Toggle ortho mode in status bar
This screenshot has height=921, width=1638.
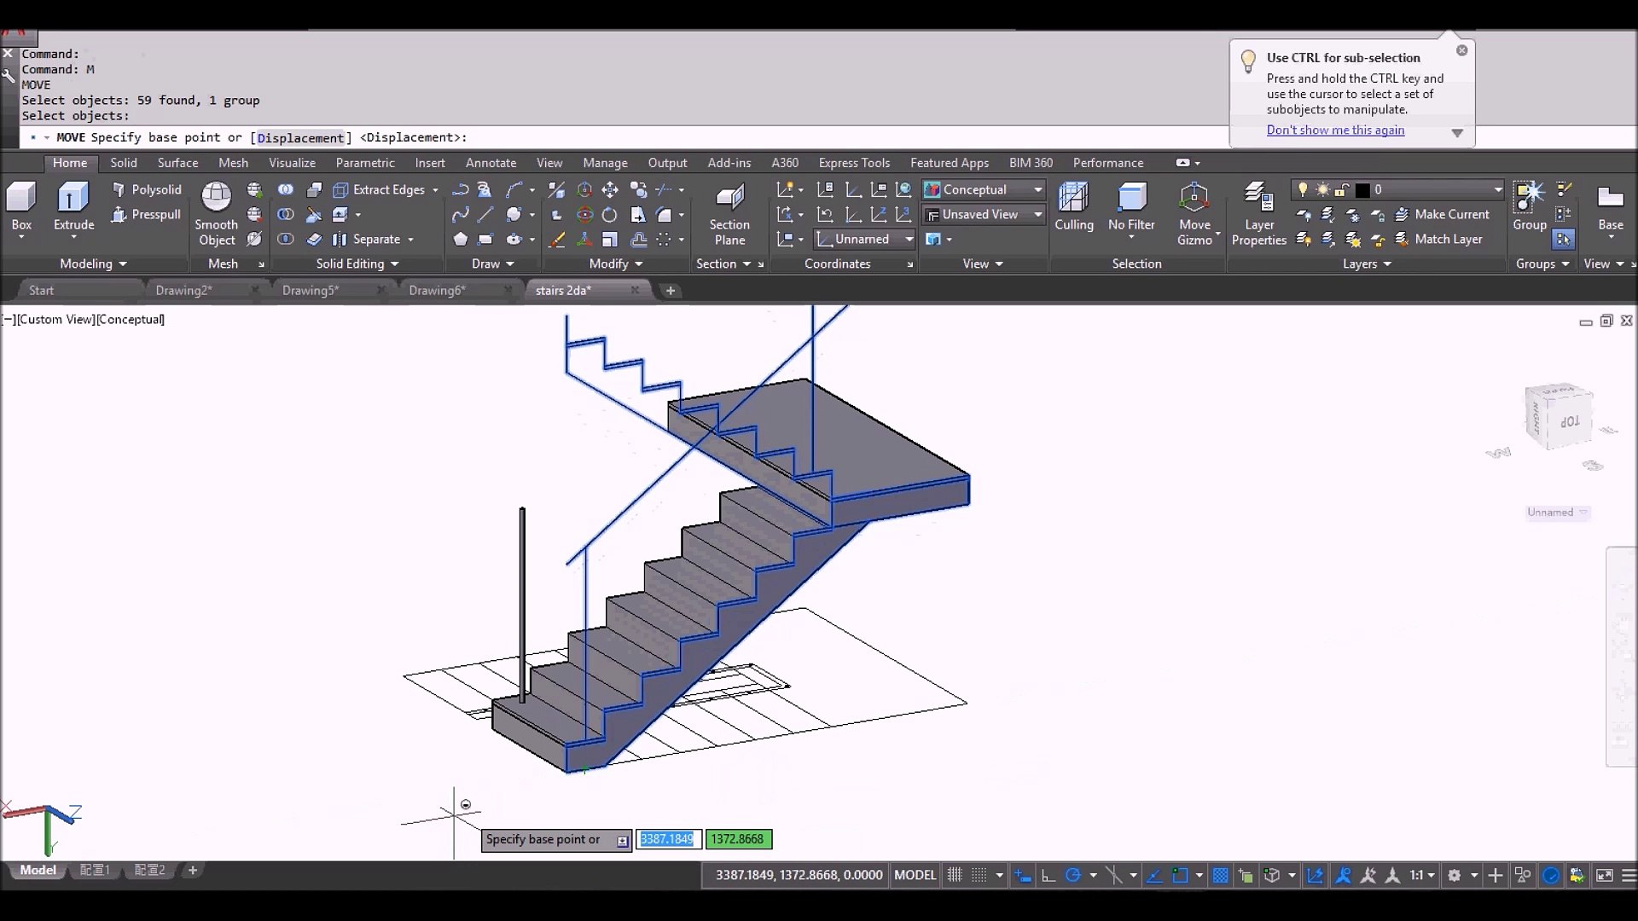pos(1048,875)
